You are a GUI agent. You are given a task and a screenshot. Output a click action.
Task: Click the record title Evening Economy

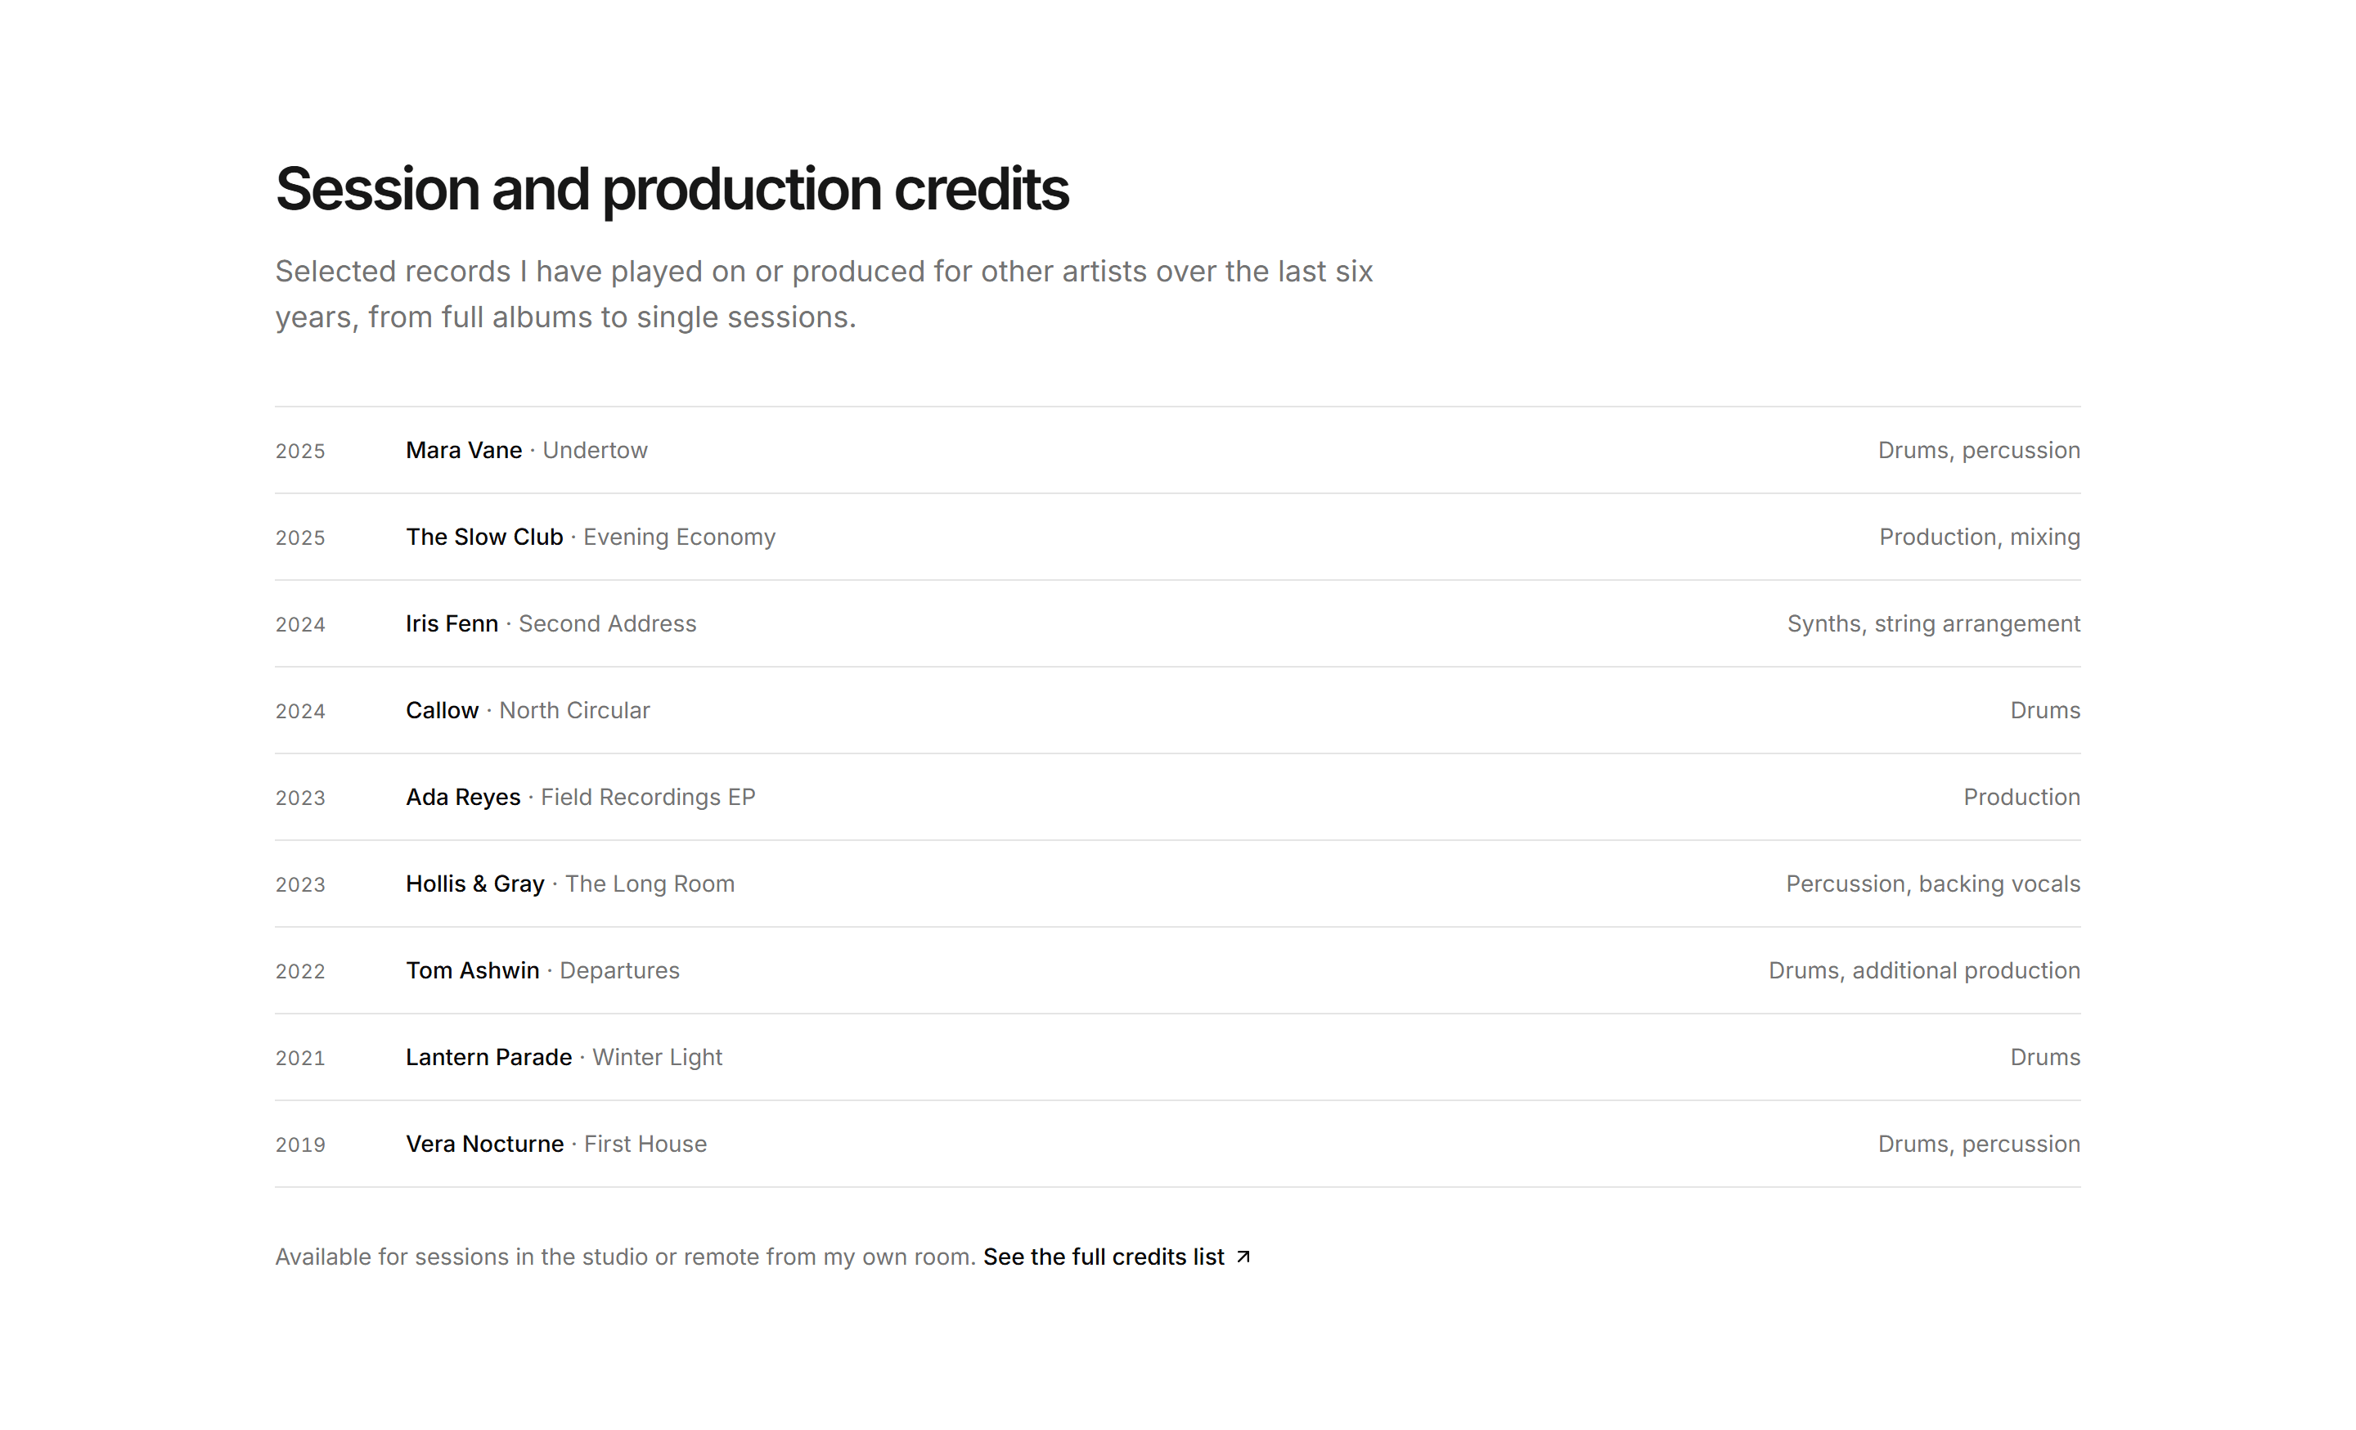point(679,537)
